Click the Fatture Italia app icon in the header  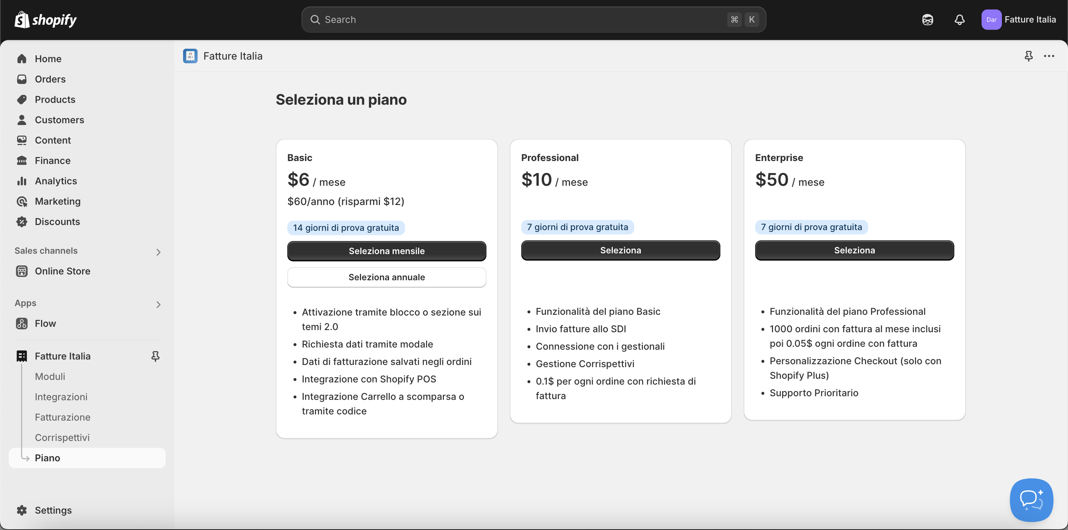[x=190, y=56]
